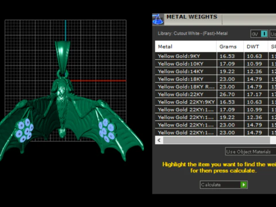Click the 10.99 DWT for Yellow Gold:10KY

point(254,64)
